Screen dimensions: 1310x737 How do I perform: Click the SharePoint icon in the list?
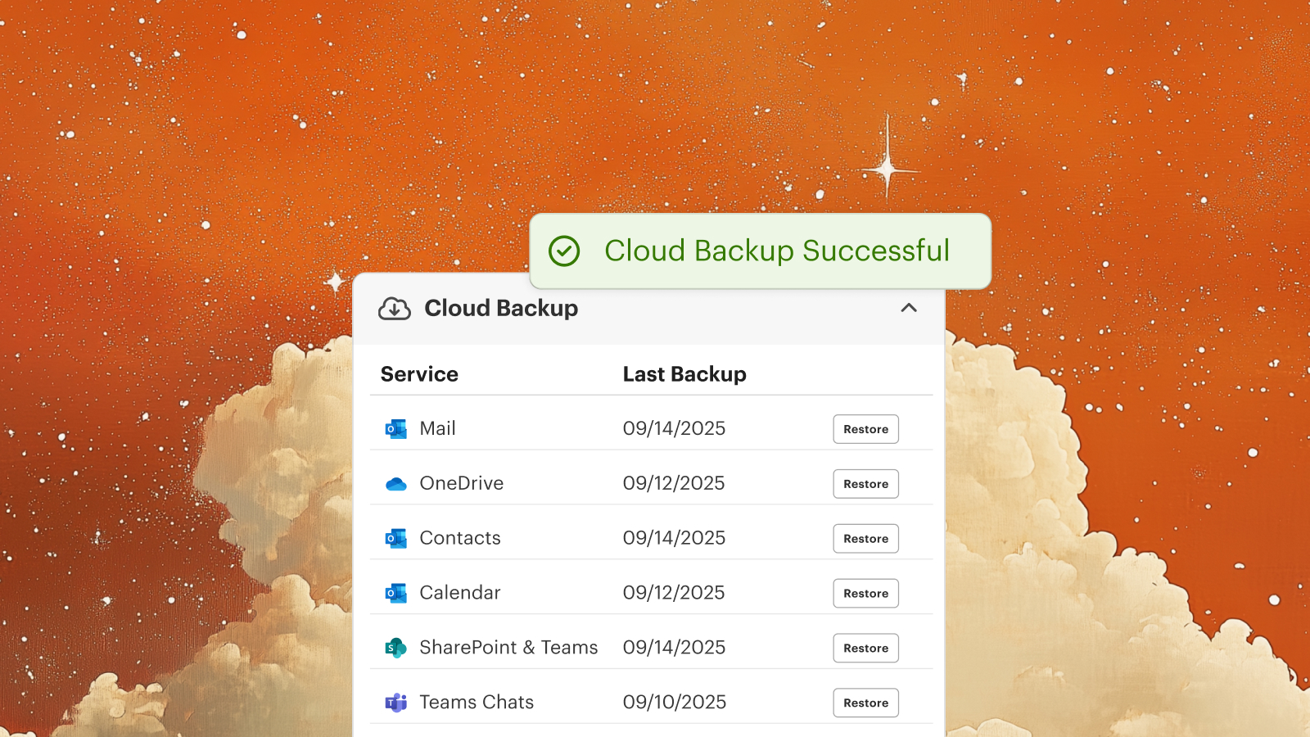pyautogui.click(x=396, y=649)
